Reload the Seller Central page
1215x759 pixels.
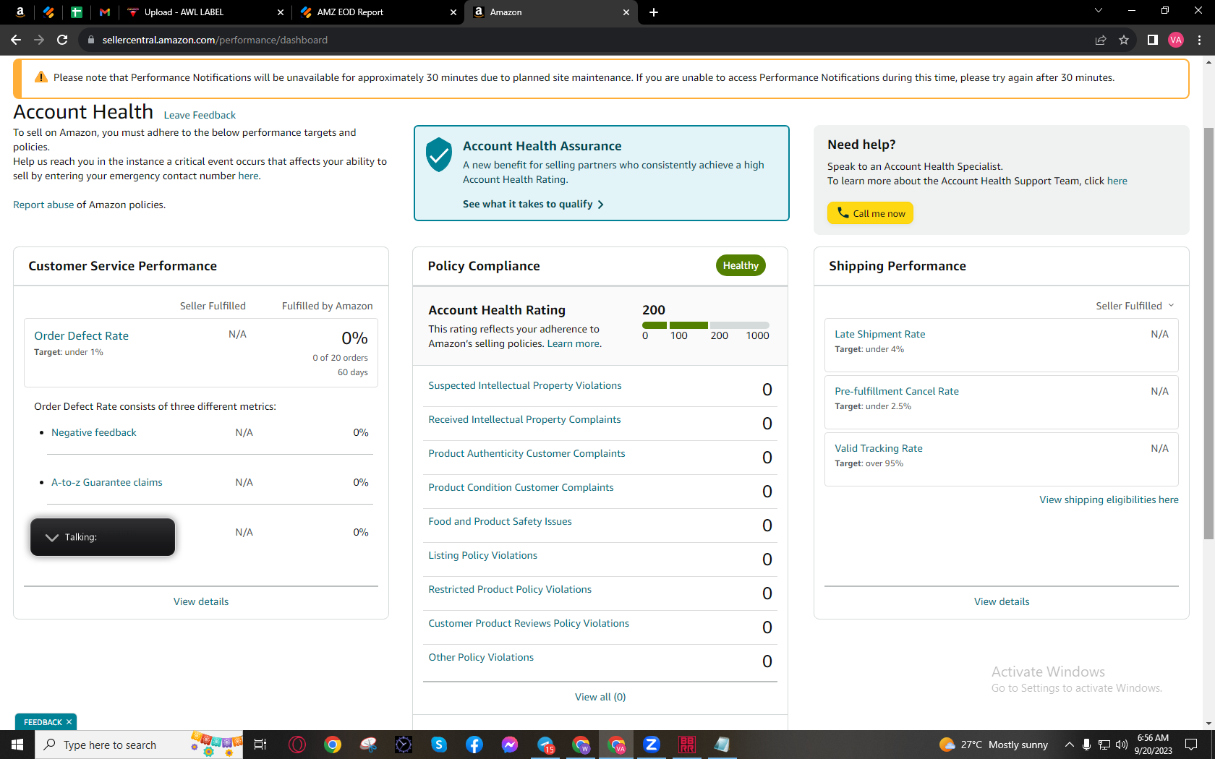62,40
